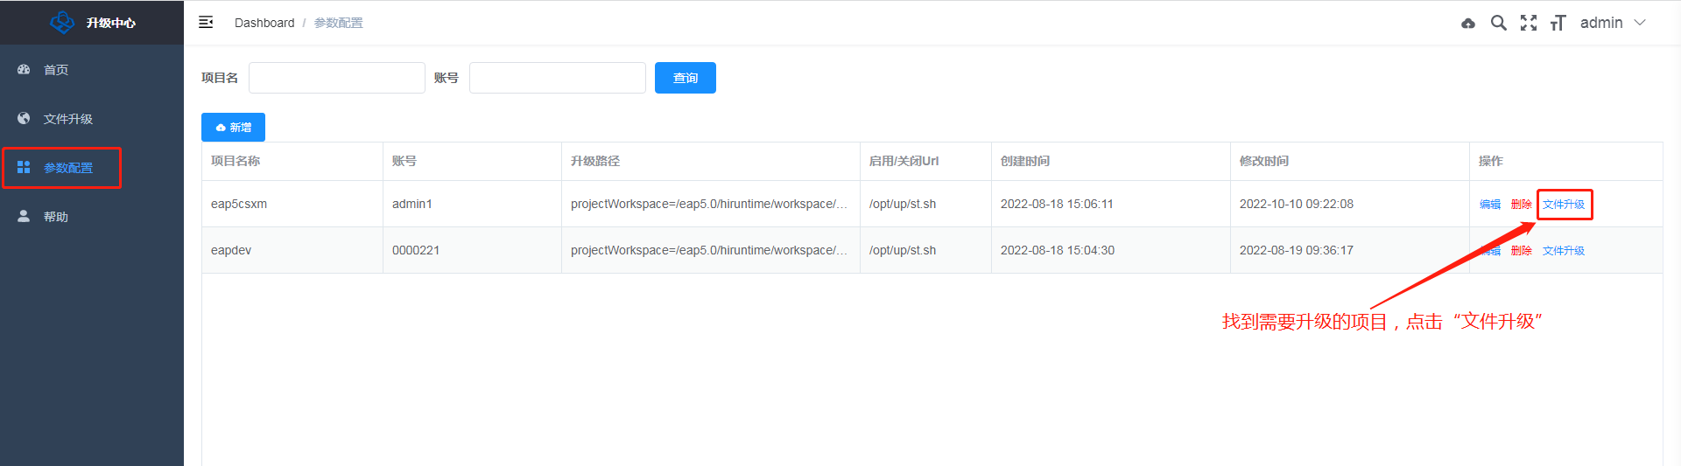Click 删除 for the eap5csxm row
The width and height of the screenshot is (1681, 466).
1521,205
